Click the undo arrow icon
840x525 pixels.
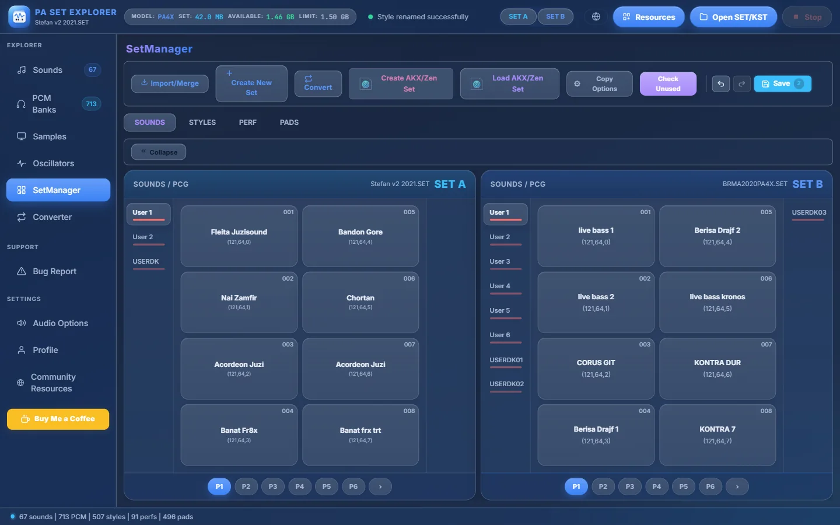[720, 84]
